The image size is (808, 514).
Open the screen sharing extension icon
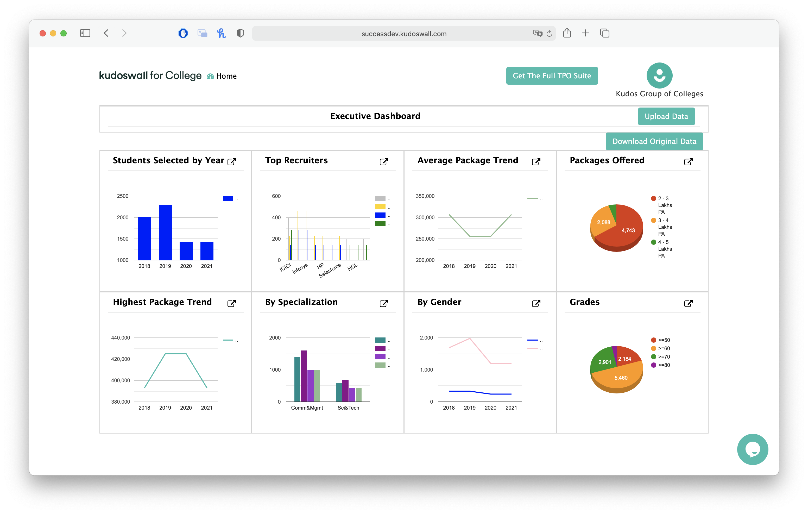(202, 33)
